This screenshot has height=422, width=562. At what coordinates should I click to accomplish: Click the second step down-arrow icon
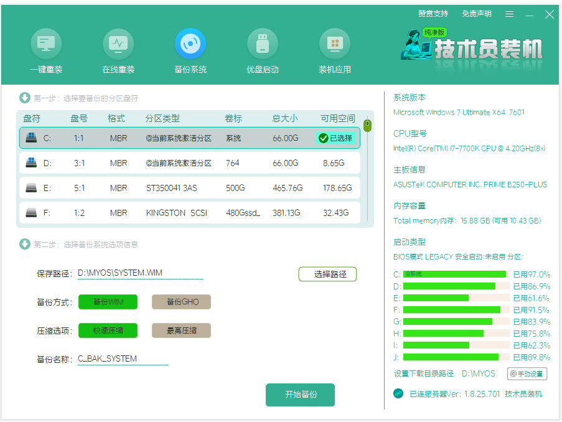tap(25, 244)
